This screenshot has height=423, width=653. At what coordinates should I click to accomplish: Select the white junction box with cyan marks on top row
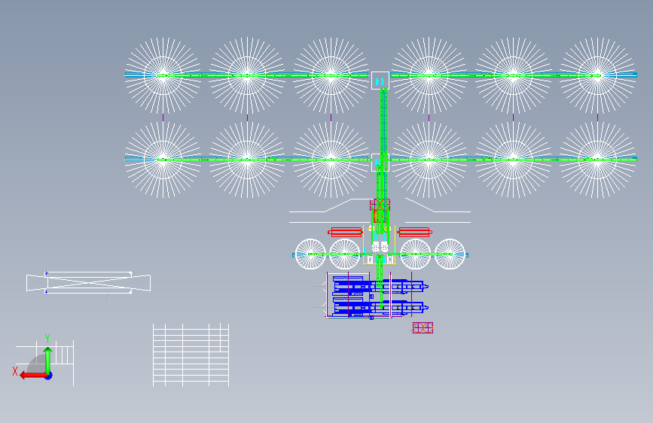(380, 81)
